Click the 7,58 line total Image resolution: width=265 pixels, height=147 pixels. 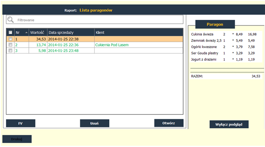point(251,47)
